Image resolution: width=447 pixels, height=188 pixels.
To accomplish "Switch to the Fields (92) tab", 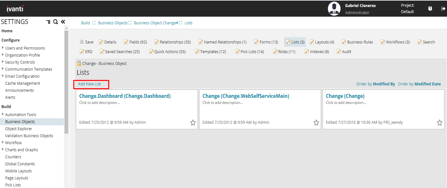I will 135,42.
